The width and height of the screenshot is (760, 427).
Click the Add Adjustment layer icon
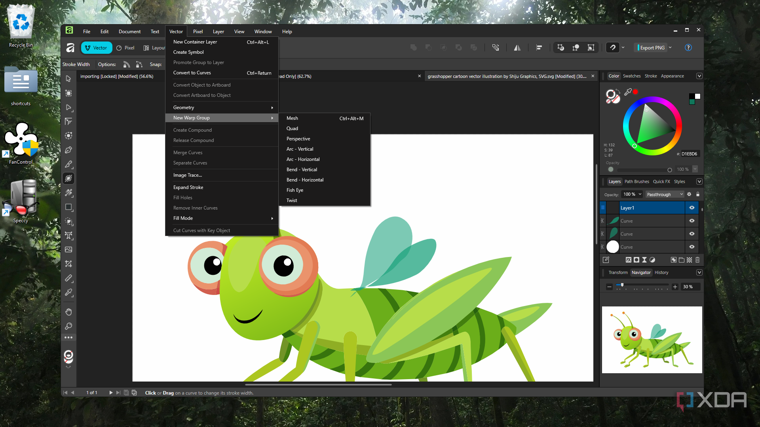pos(652,260)
